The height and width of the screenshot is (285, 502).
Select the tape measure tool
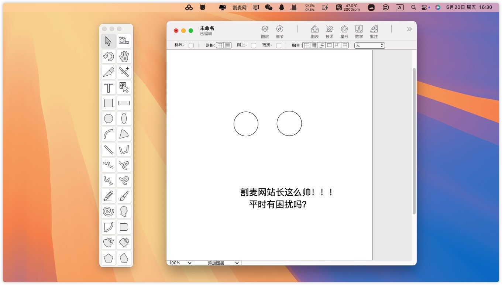(124, 41)
